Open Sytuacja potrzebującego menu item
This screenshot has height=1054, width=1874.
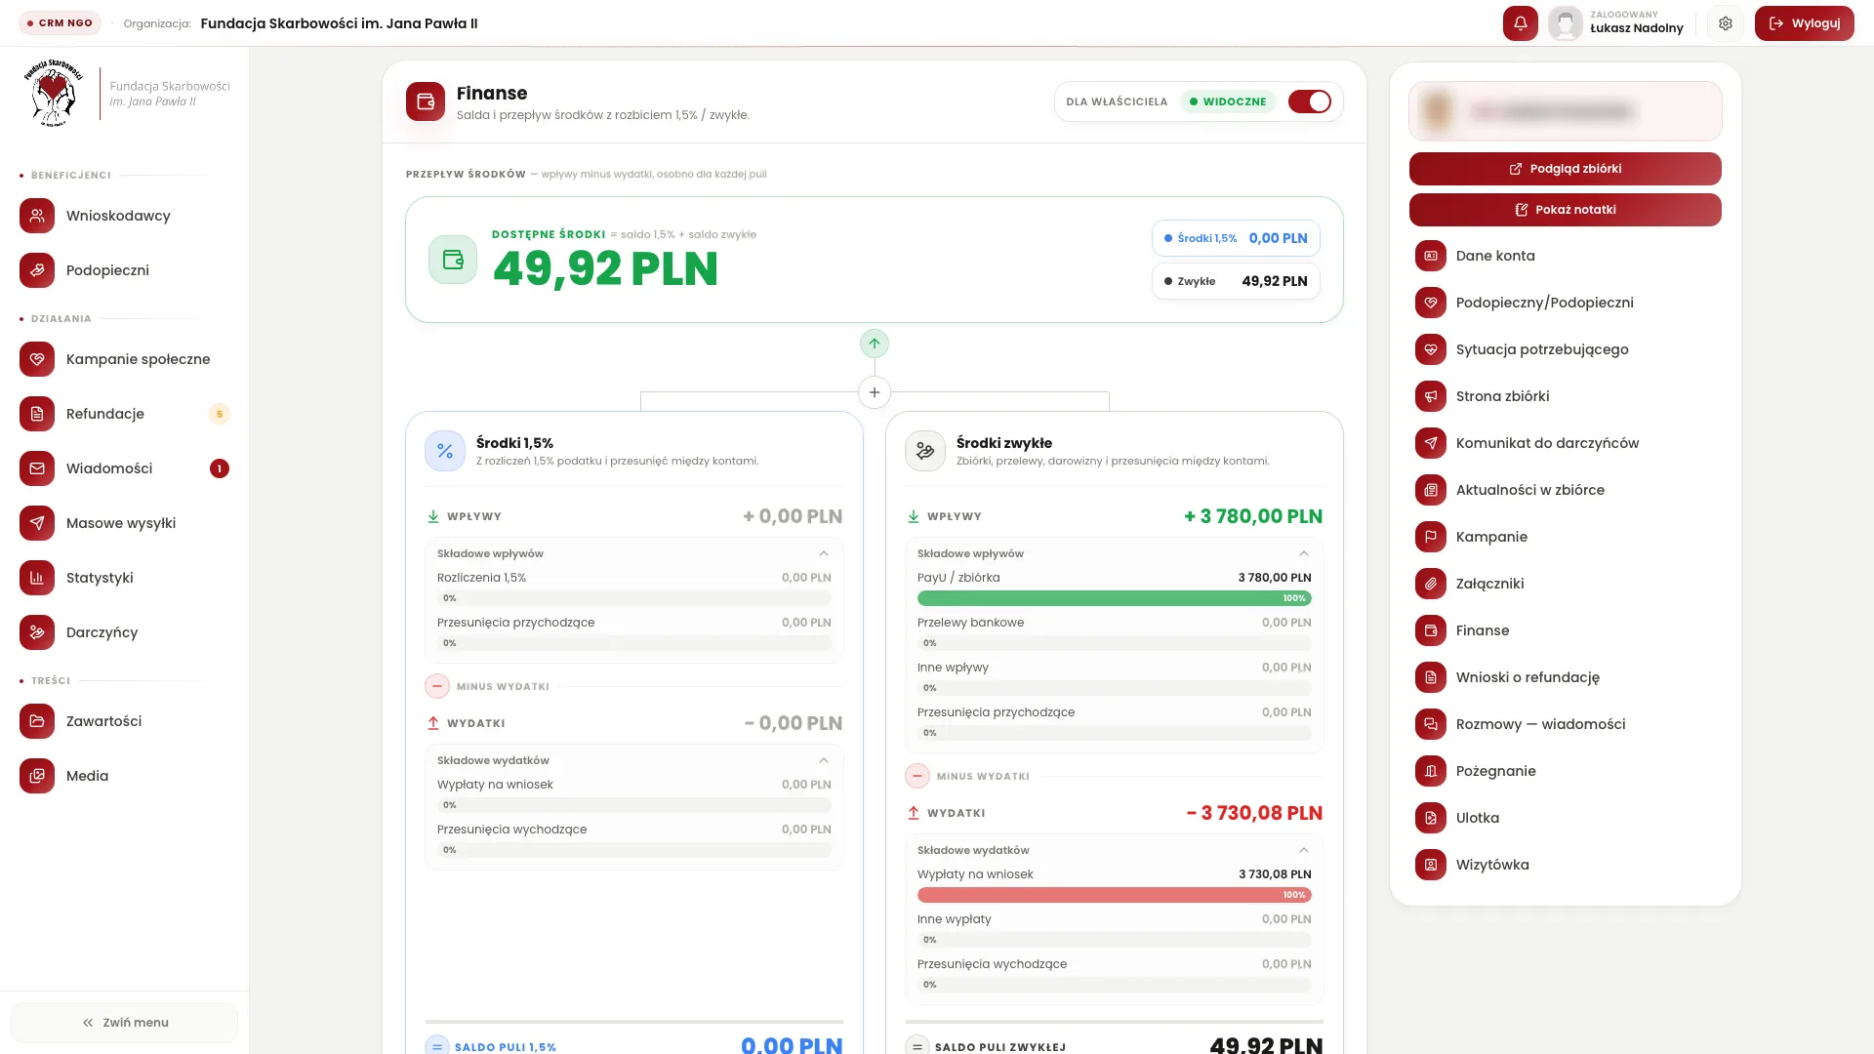(1566, 349)
